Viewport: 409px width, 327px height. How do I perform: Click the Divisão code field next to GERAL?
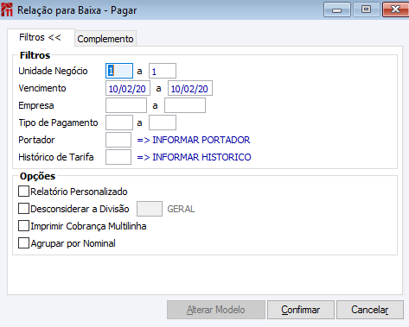(150, 209)
